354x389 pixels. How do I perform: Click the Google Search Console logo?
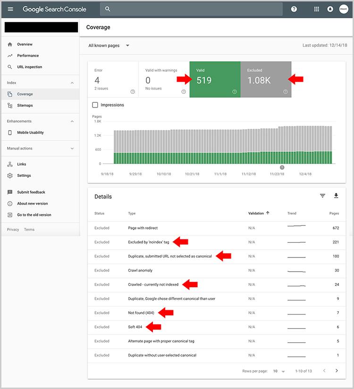54,9
